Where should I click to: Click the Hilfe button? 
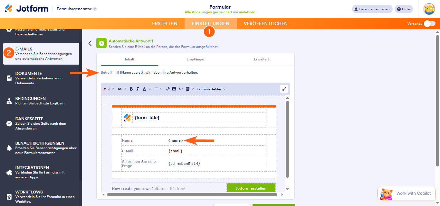(x=404, y=9)
